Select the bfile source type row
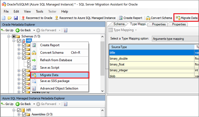The width and height of the screenshot is (199, 117). 152,53
